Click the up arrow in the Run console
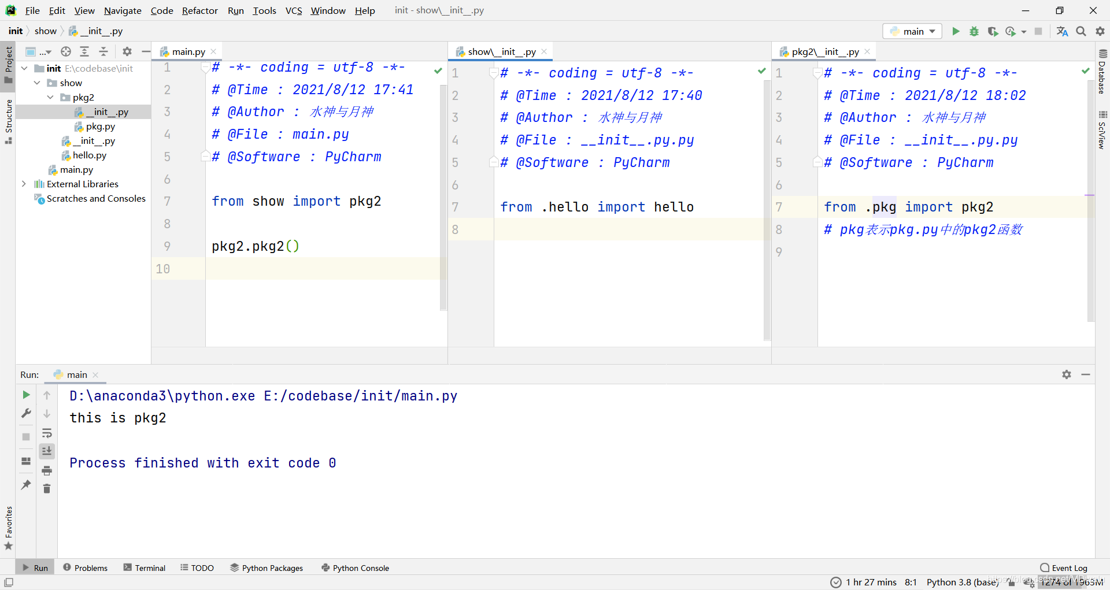Viewport: 1110px width, 590px height. pyautogui.click(x=47, y=395)
